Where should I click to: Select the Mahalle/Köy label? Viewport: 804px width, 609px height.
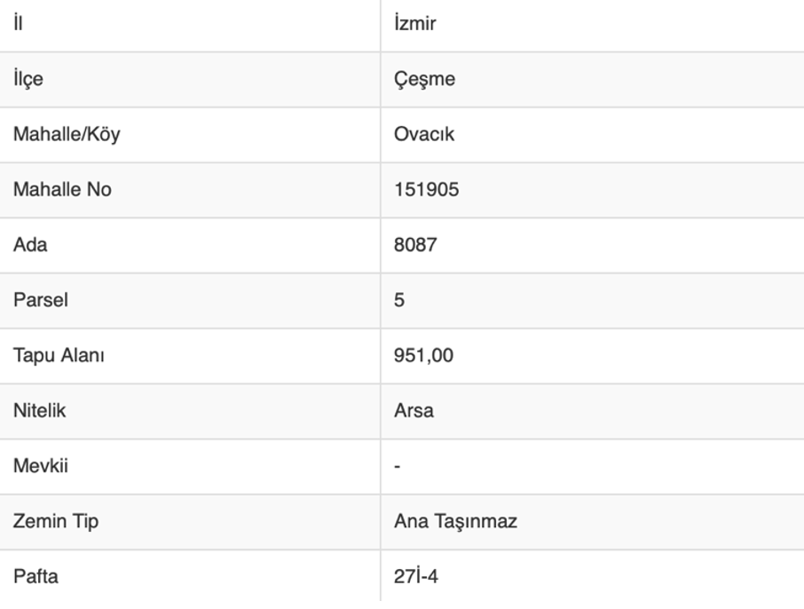pos(66,134)
